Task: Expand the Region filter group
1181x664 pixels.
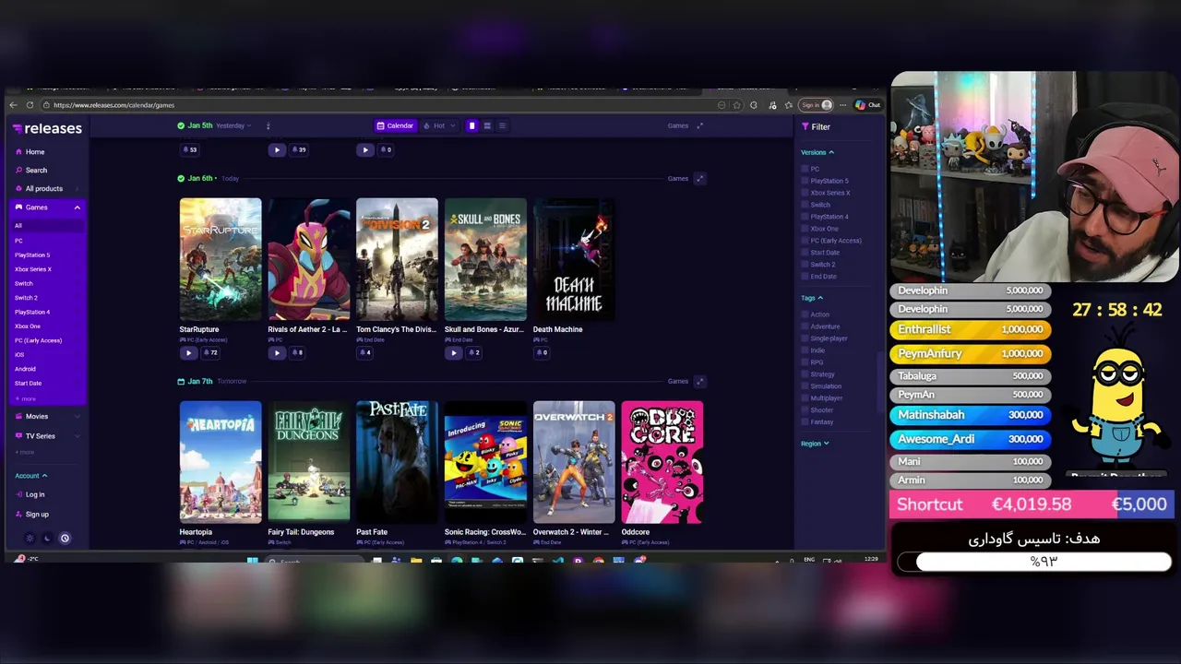Action: (x=815, y=444)
